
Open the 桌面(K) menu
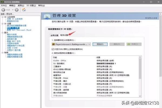click(21, 5)
